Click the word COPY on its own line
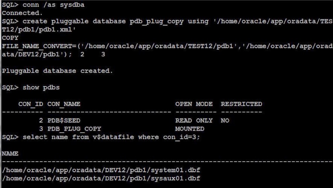 point(10,38)
